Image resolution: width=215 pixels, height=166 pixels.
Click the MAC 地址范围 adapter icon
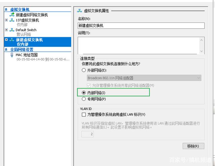pyautogui.click(x=12, y=55)
